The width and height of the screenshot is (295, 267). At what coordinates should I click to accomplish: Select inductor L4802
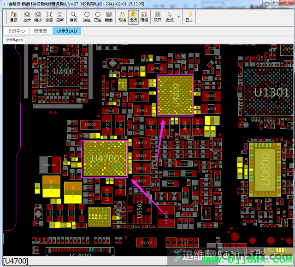(x=142, y=168)
